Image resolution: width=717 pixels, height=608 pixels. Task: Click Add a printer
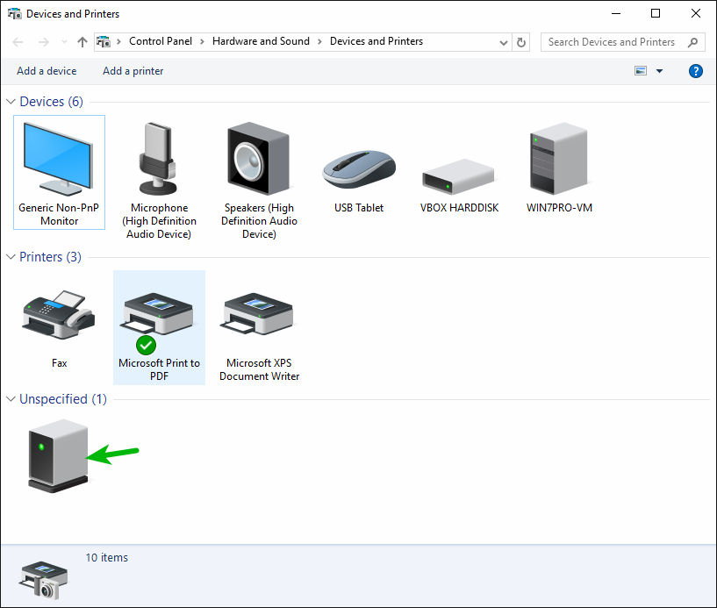(133, 71)
